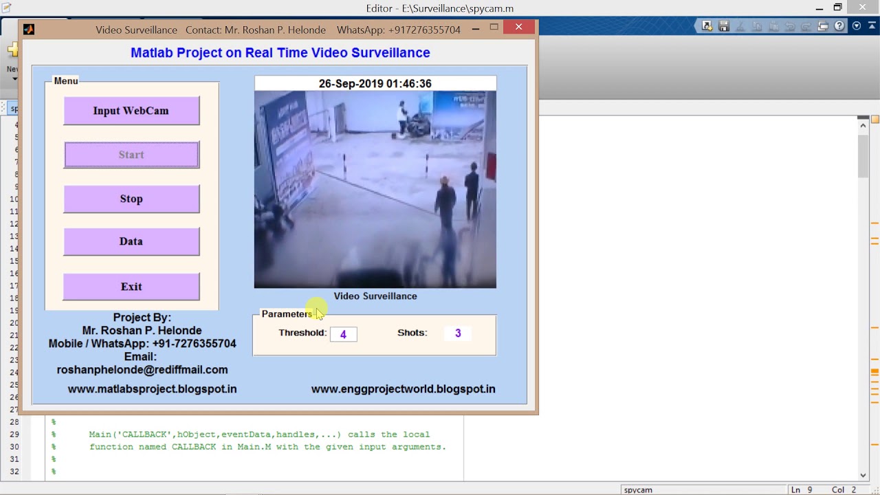880x495 pixels.
Task: Click the Input WebCam button
Action: tap(131, 111)
